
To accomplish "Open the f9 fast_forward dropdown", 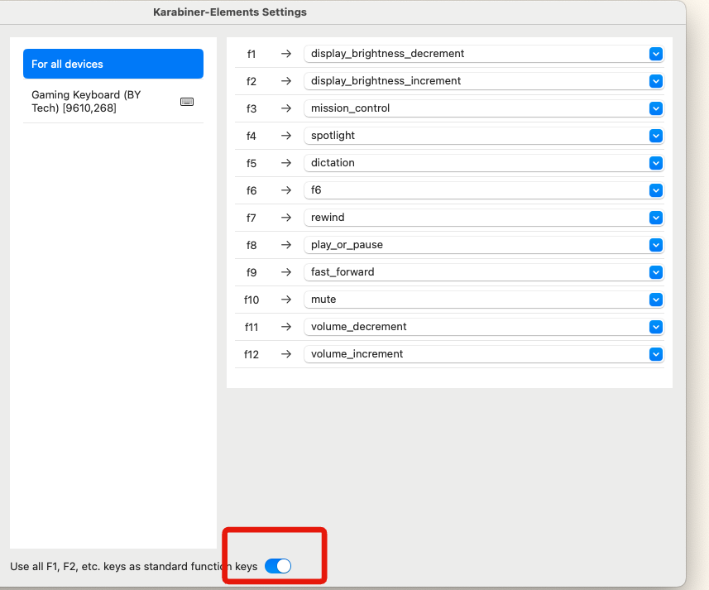I will (484, 272).
